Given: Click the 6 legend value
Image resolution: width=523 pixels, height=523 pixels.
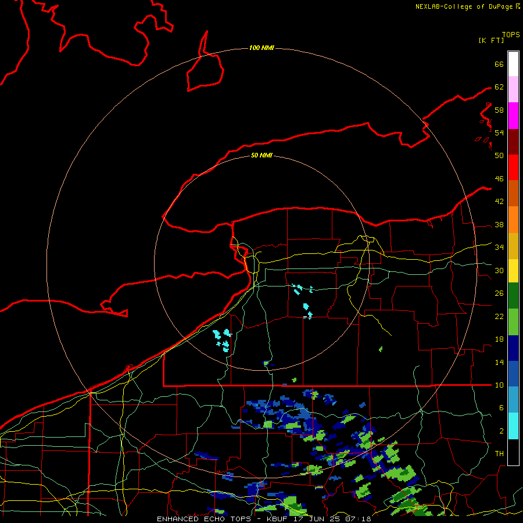Looking at the screenshot, I should 501,408.
